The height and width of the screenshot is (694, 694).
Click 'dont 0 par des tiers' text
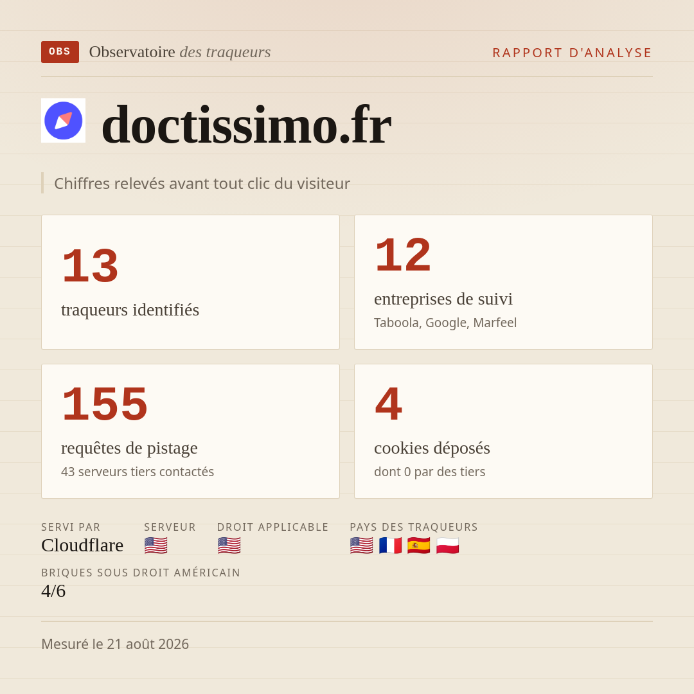[429, 472]
